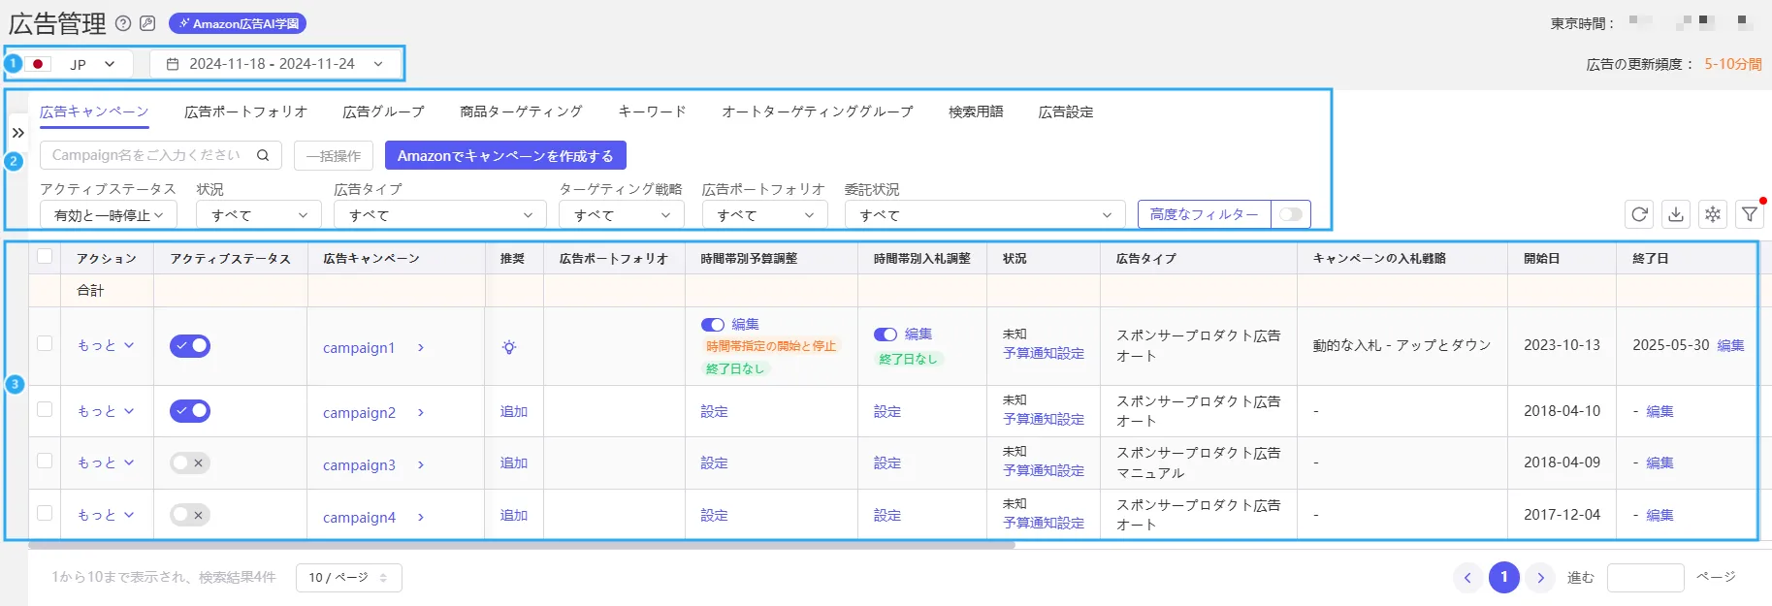Click the horizontal table scrollbar
The height and width of the screenshot is (606, 1772).
(522, 546)
